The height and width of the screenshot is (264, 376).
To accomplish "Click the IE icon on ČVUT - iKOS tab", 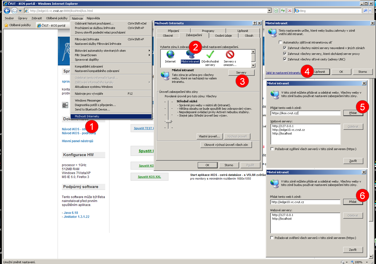I will (39, 26).
